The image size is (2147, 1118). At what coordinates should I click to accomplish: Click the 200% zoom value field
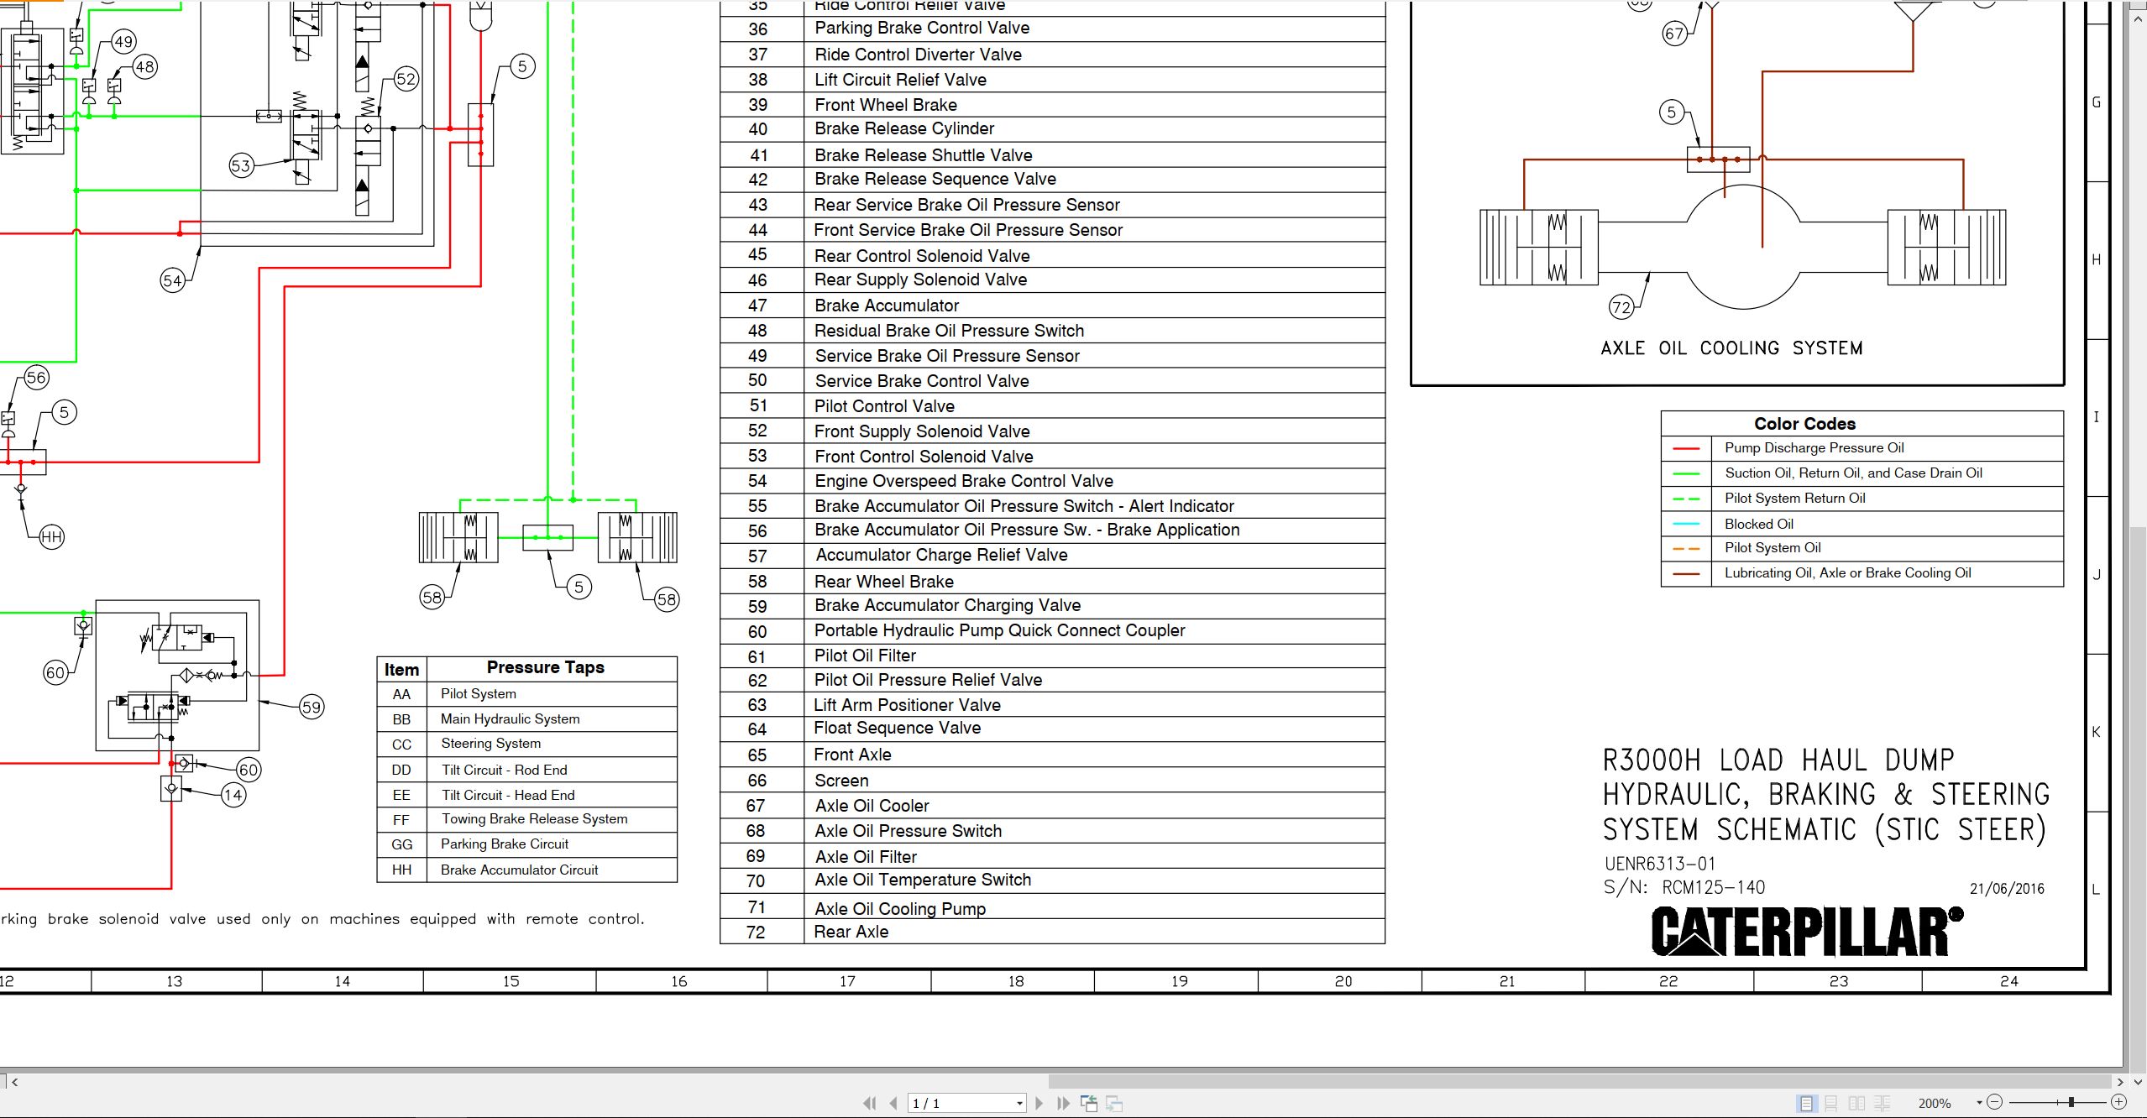click(1935, 1103)
